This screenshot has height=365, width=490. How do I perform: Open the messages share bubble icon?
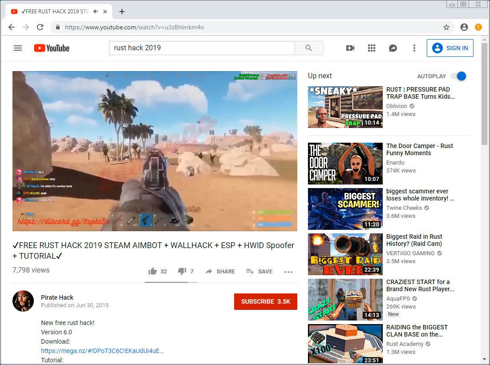[393, 48]
